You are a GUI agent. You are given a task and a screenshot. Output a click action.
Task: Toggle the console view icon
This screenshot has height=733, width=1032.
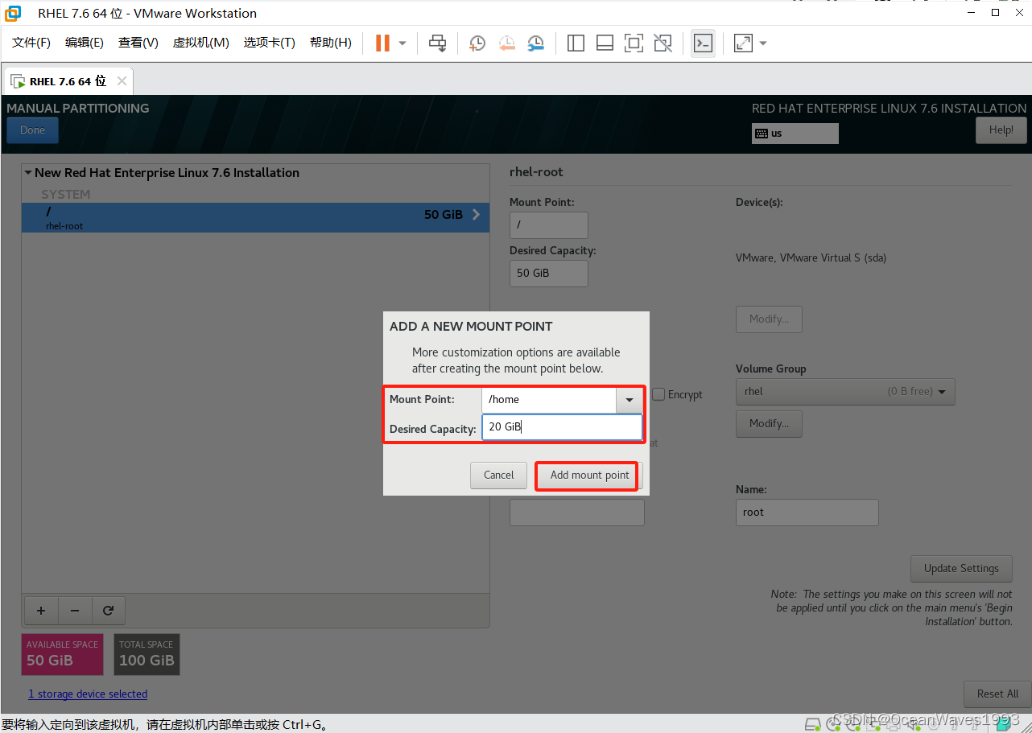pyautogui.click(x=703, y=43)
